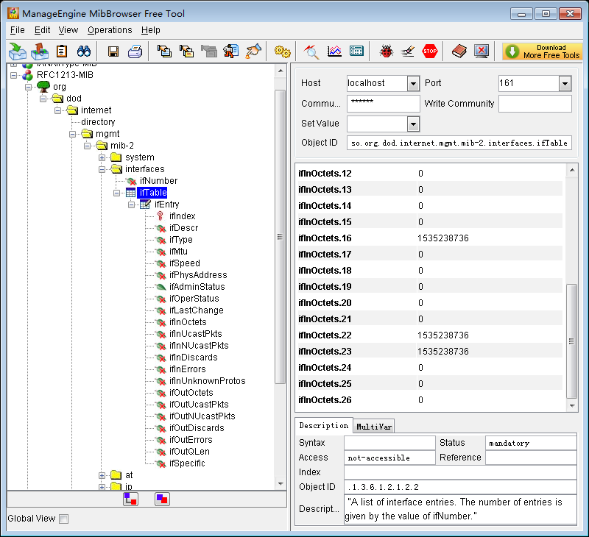Image resolution: width=589 pixels, height=537 pixels.
Task: Open the Operations menu
Action: tap(110, 30)
